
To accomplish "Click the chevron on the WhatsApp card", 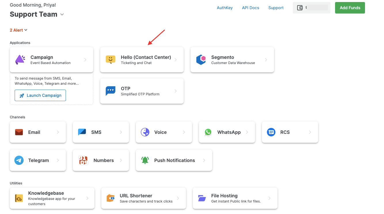I will (x=247, y=132).
